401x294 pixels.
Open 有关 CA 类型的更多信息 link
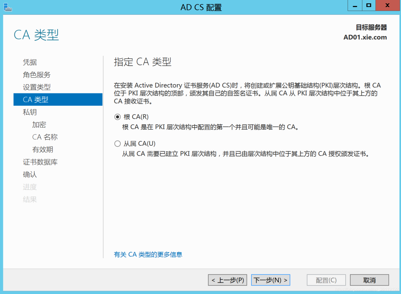[x=148, y=254]
